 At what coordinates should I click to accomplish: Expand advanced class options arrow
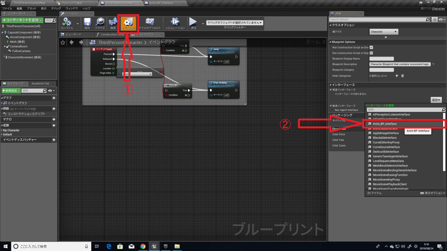386,37
